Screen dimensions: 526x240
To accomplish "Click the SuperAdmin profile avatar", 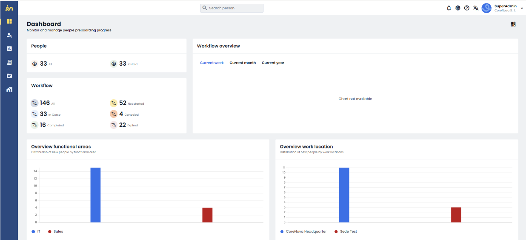I will click(x=486, y=8).
